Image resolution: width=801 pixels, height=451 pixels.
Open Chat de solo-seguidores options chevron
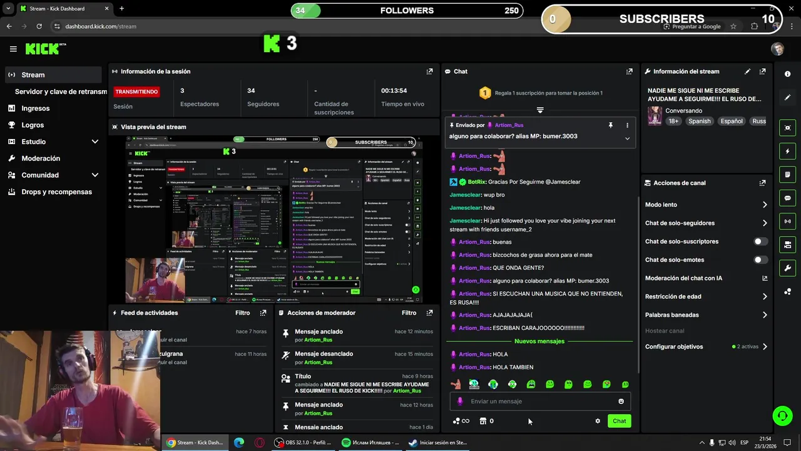point(764,223)
